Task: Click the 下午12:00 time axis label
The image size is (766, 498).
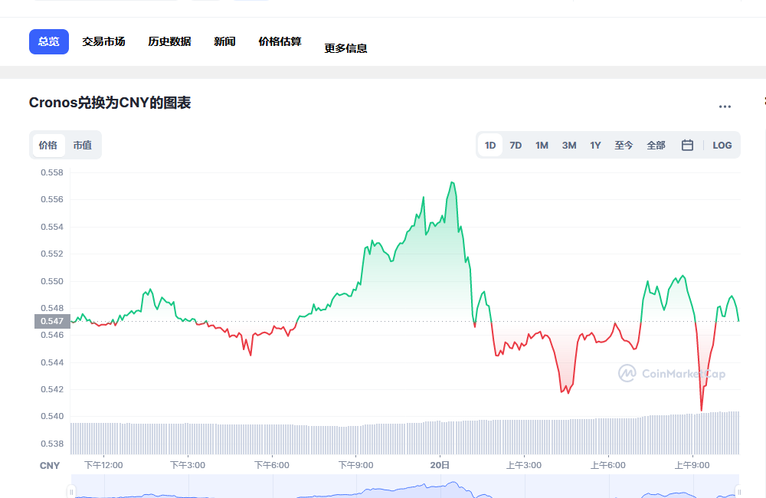Action: (x=103, y=465)
